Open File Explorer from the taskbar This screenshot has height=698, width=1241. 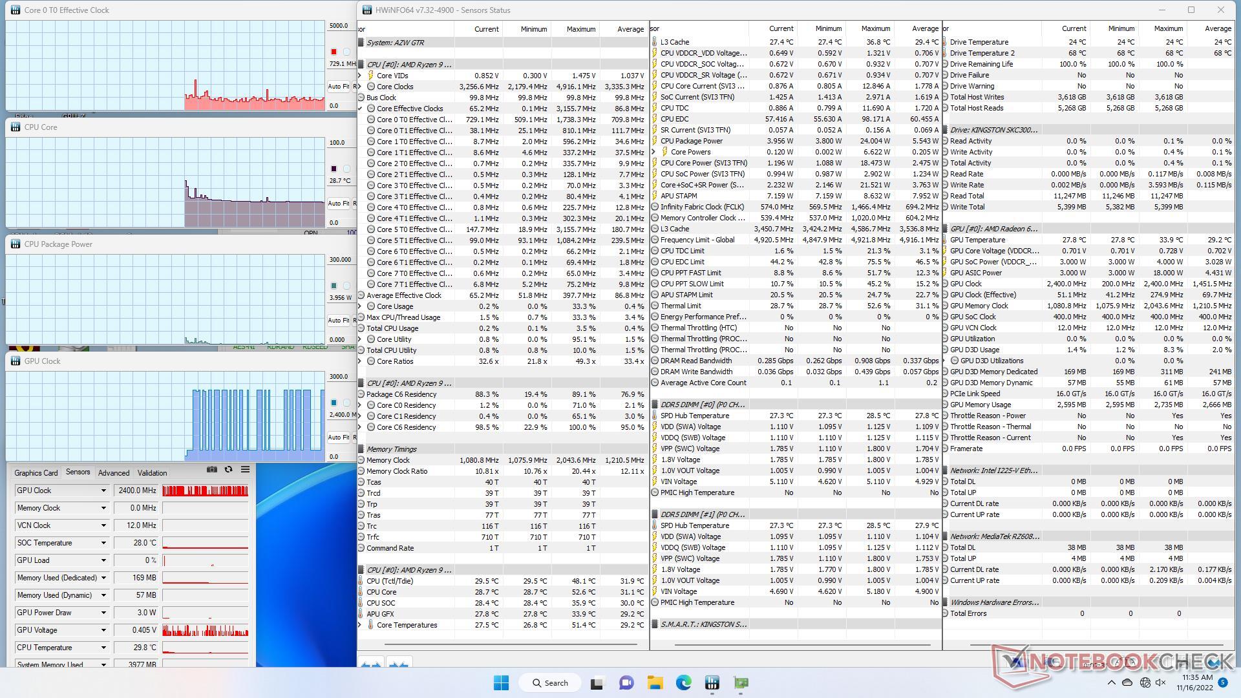coord(655,682)
